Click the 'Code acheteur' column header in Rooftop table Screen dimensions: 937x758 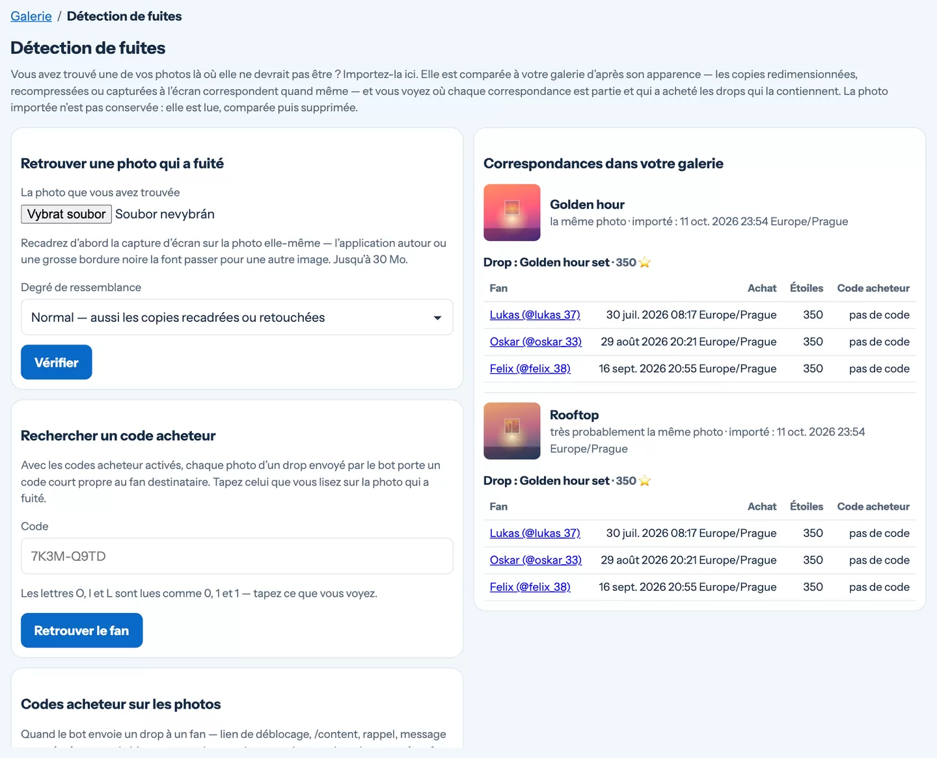[x=873, y=506]
